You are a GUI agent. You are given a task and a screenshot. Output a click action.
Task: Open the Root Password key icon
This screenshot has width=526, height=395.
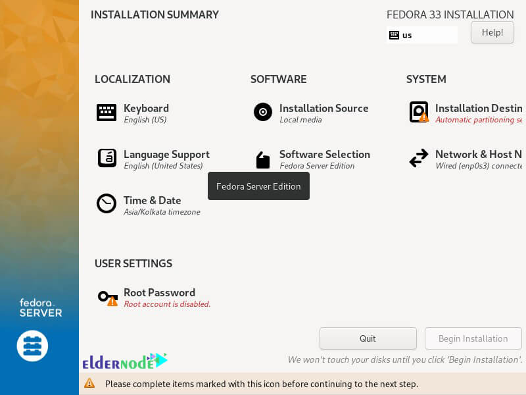click(108, 298)
